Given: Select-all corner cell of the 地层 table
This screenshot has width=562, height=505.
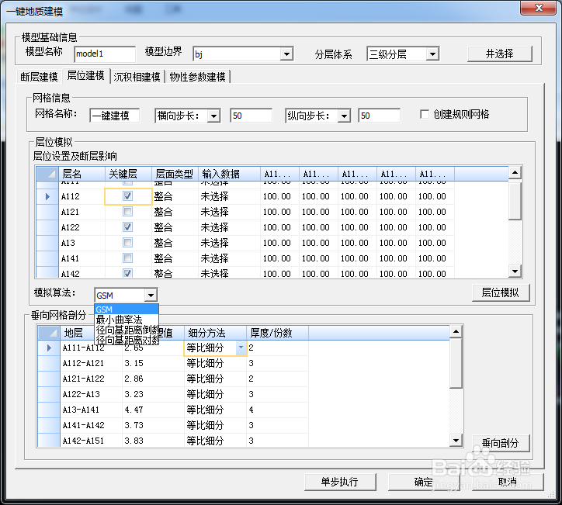Looking at the screenshot, I should tap(49, 333).
